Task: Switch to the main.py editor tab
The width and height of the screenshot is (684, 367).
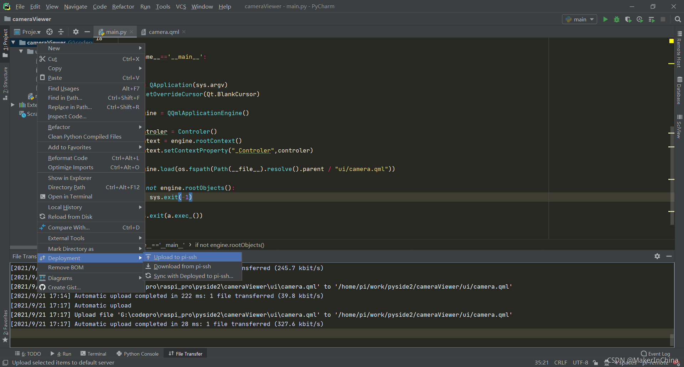Action: click(x=116, y=32)
